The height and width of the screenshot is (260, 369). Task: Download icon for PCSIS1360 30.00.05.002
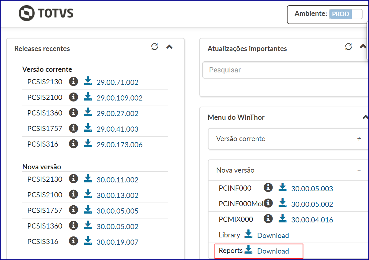point(88,225)
